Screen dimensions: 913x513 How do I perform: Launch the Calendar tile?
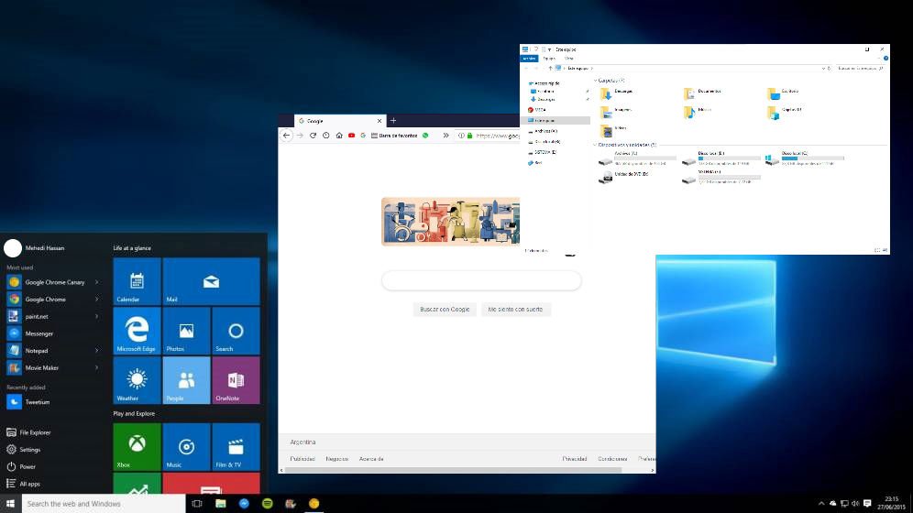click(x=137, y=281)
